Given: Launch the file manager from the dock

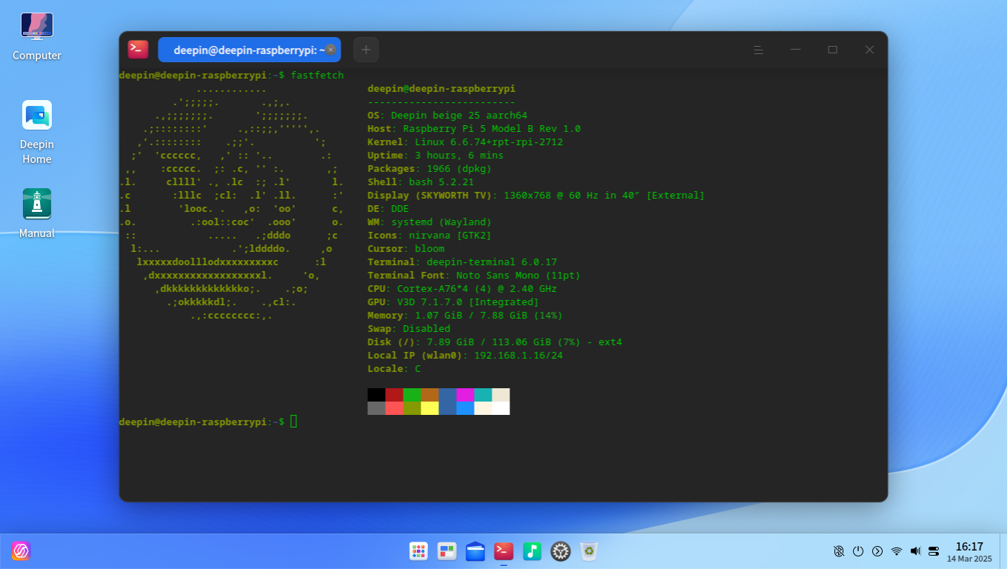Looking at the screenshot, I should pyautogui.click(x=475, y=550).
